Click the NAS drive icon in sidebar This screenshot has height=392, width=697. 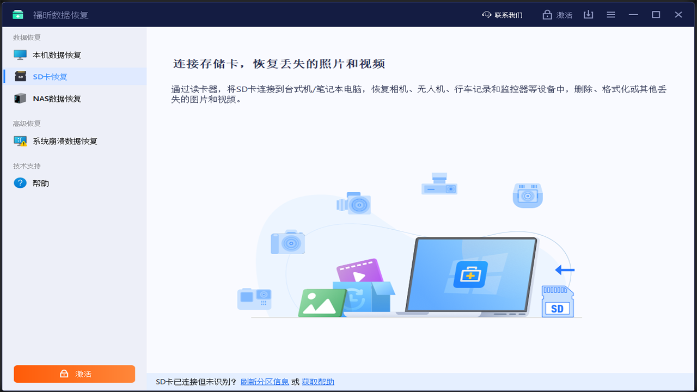point(20,99)
